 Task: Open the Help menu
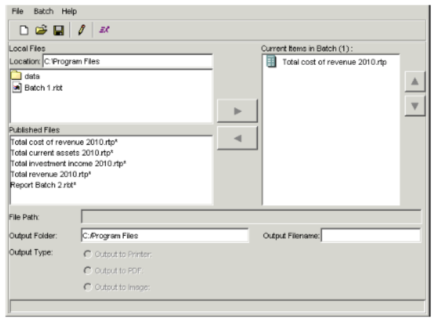click(x=69, y=11)
